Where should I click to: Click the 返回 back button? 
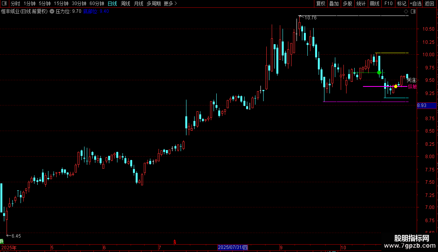pyautogui.click(x=429, y=3)
